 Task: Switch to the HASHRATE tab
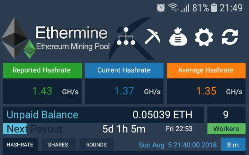pos(20,144)
